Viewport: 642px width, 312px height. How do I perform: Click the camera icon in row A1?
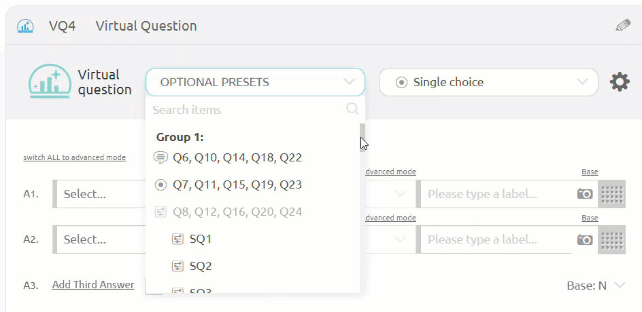[x=585, y=194]
